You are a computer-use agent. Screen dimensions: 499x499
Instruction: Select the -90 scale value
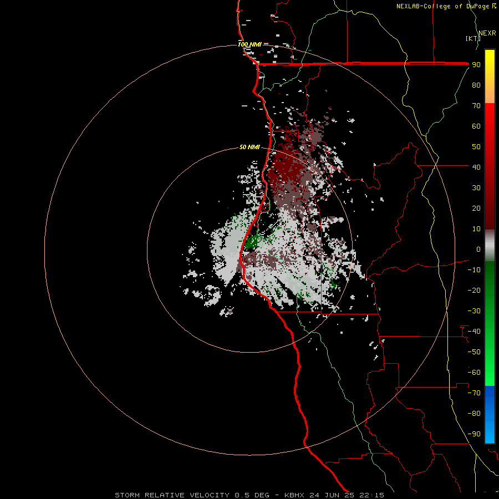[x=474, y=434]
